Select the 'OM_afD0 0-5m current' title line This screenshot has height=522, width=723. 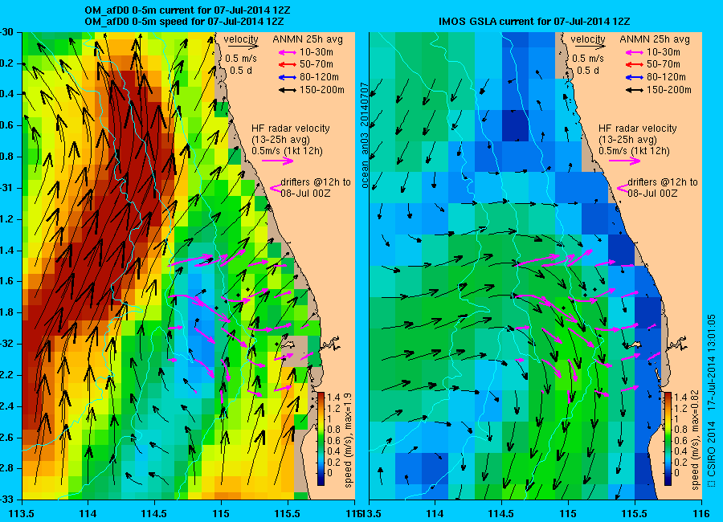[188, 10]
